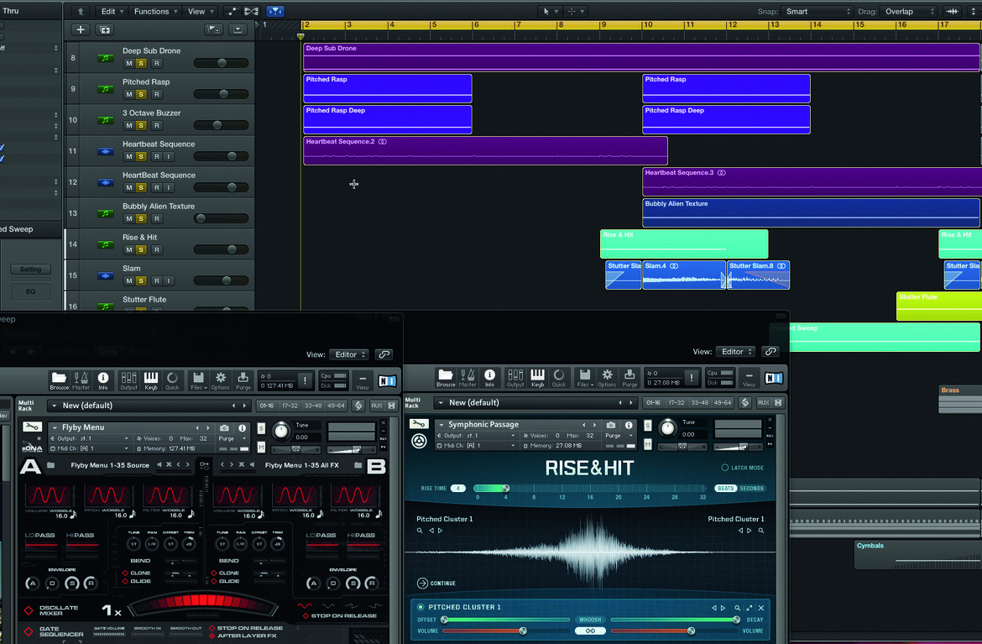Solo the Pitched Rasp track
This screenshot has height=644, width=982.
[141, 95]
